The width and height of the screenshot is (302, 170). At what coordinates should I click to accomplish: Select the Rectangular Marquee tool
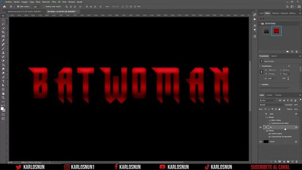pos(3,20)
